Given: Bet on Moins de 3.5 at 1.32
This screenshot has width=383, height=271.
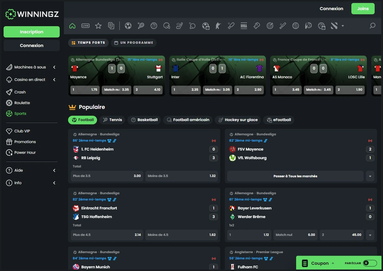Looking at the screenshot, I should [x=181, y=176].
